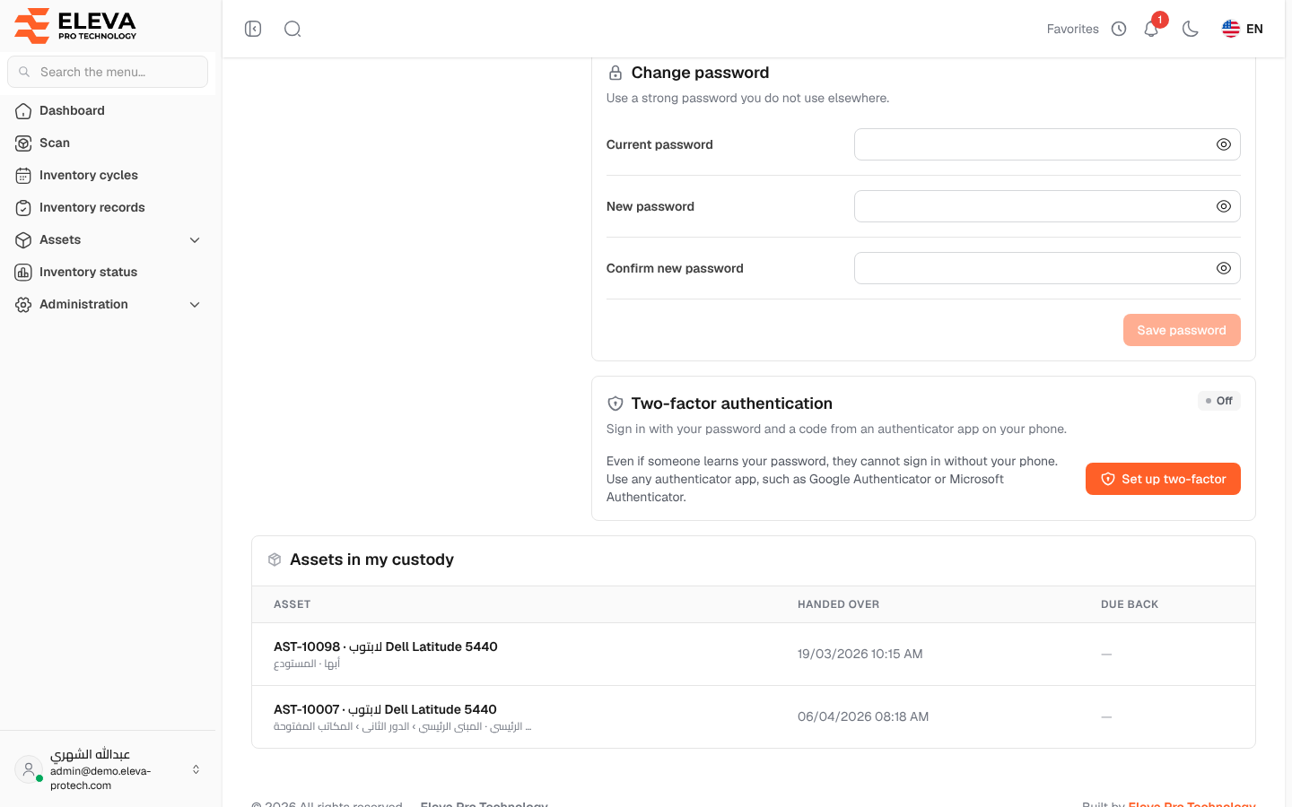Open Inventory status page
Image resolution: width=1292 pixels, height=807 pixels.
point(108,273)
